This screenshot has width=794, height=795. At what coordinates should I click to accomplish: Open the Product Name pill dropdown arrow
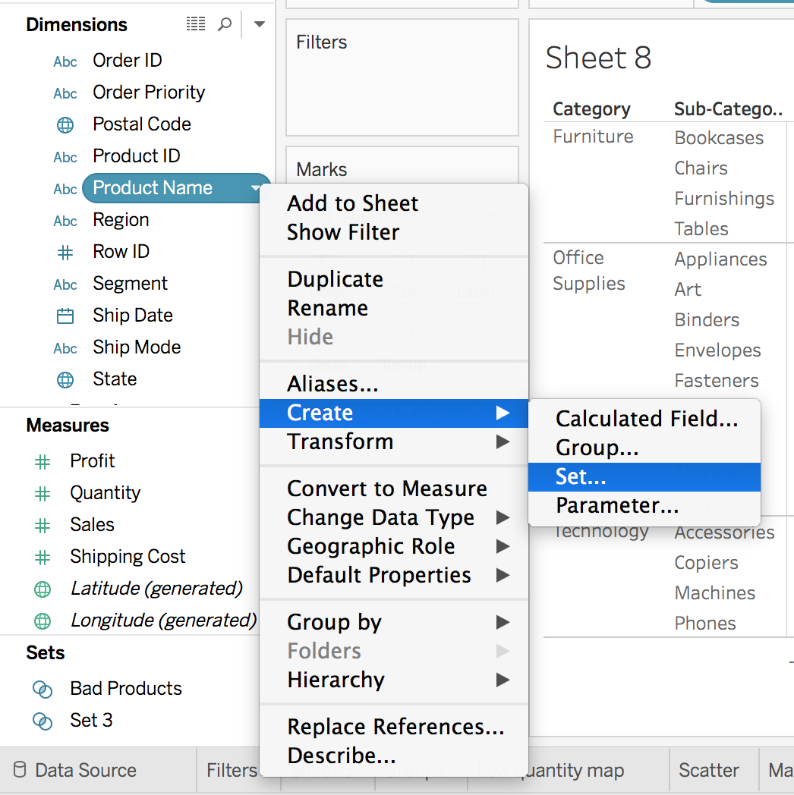pyautogui.click(x=254, y=188)
